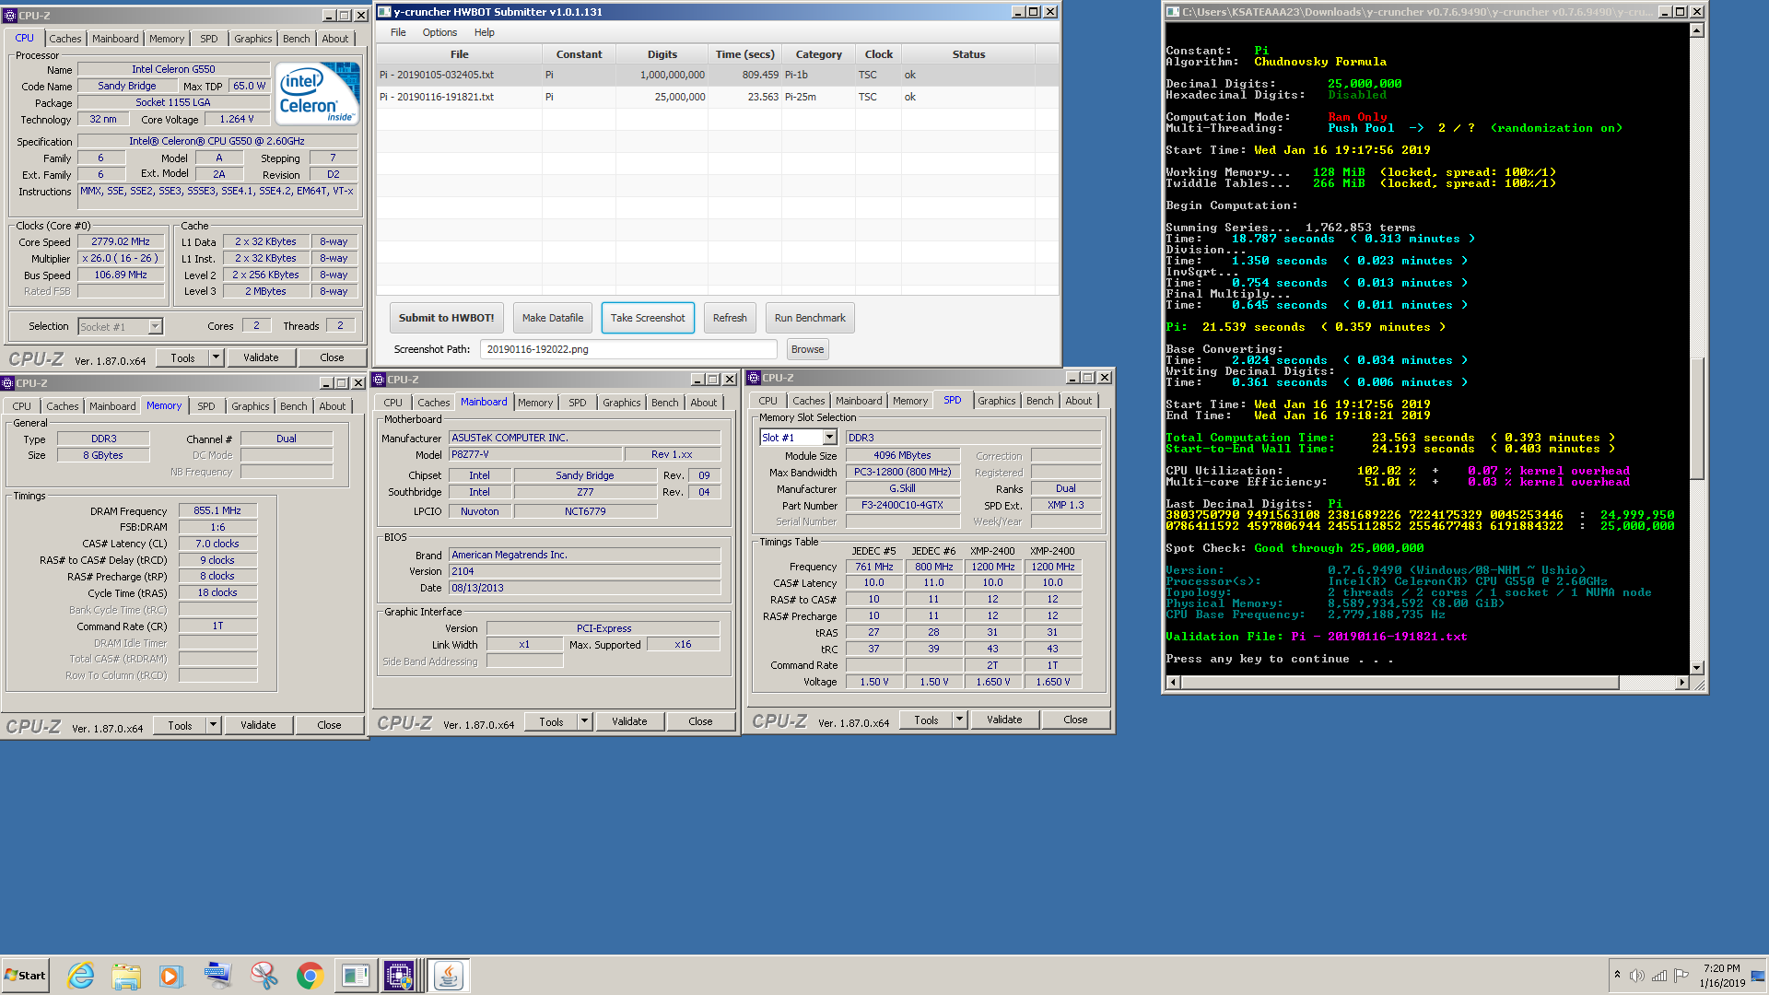
Task: Open the network status tray icon
Action: pos(1659,976)
